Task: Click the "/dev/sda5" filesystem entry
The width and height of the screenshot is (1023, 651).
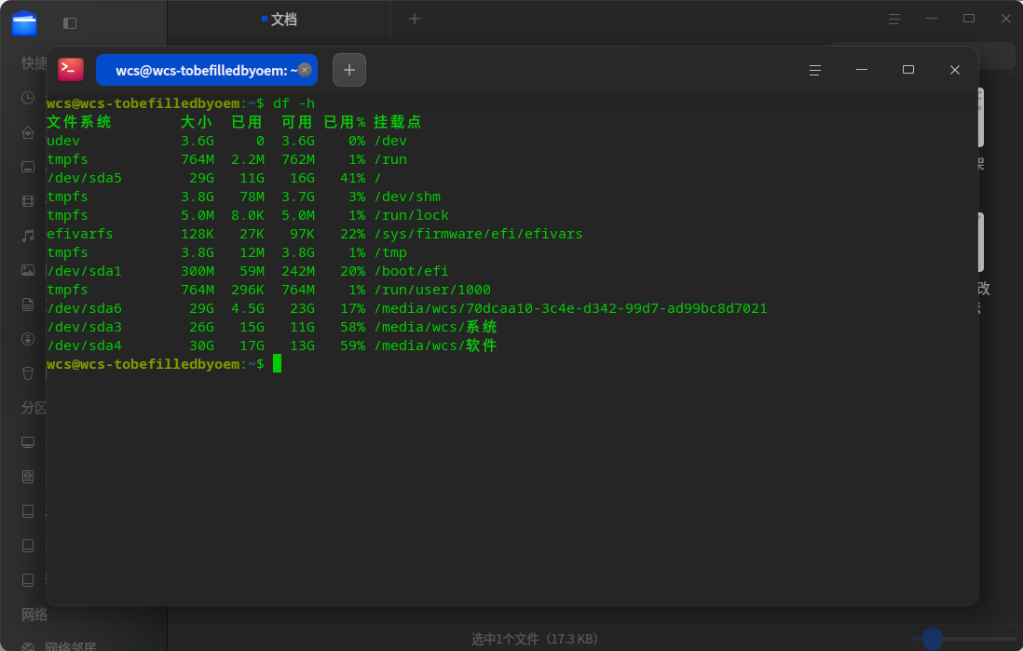Action: 84,178
